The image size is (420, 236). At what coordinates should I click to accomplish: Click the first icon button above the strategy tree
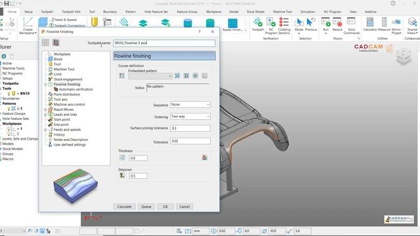tap(45, 43)
